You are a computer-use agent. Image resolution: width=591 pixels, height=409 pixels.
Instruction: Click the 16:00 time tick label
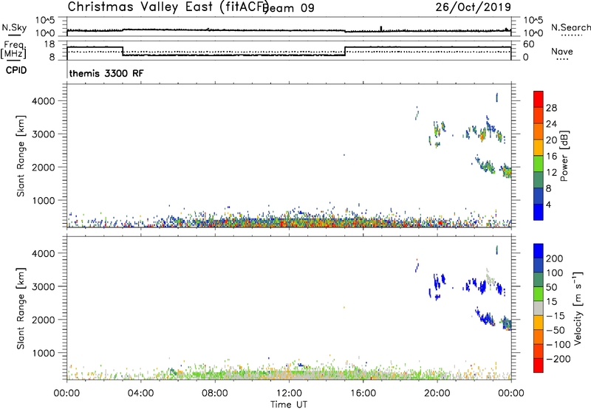pyautogui.click(x=363, y=393)
